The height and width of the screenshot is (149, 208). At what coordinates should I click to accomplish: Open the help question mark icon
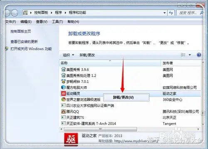(x=199, y=55)
